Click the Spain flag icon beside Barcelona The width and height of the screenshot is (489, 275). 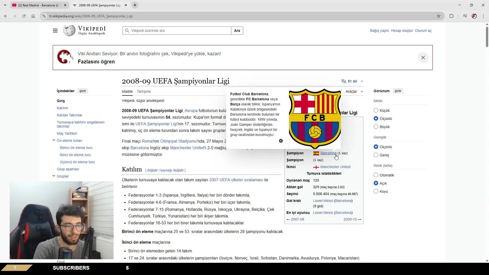tap(316, 153)
